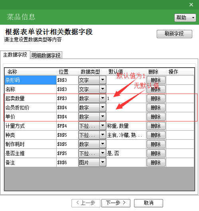Close the 菜品信息 dialog window
Image resolution: width=199 pixels, height=211 pixels.
(x=191, y=5)
